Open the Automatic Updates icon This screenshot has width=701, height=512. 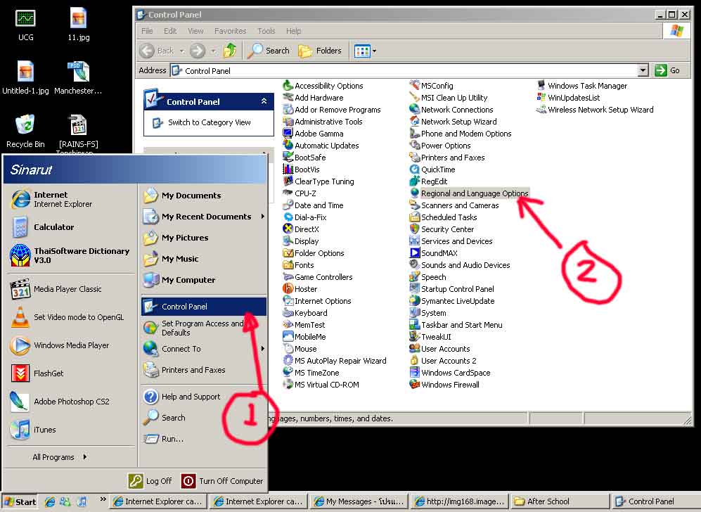pyautogui.click(x=321, y=146)
